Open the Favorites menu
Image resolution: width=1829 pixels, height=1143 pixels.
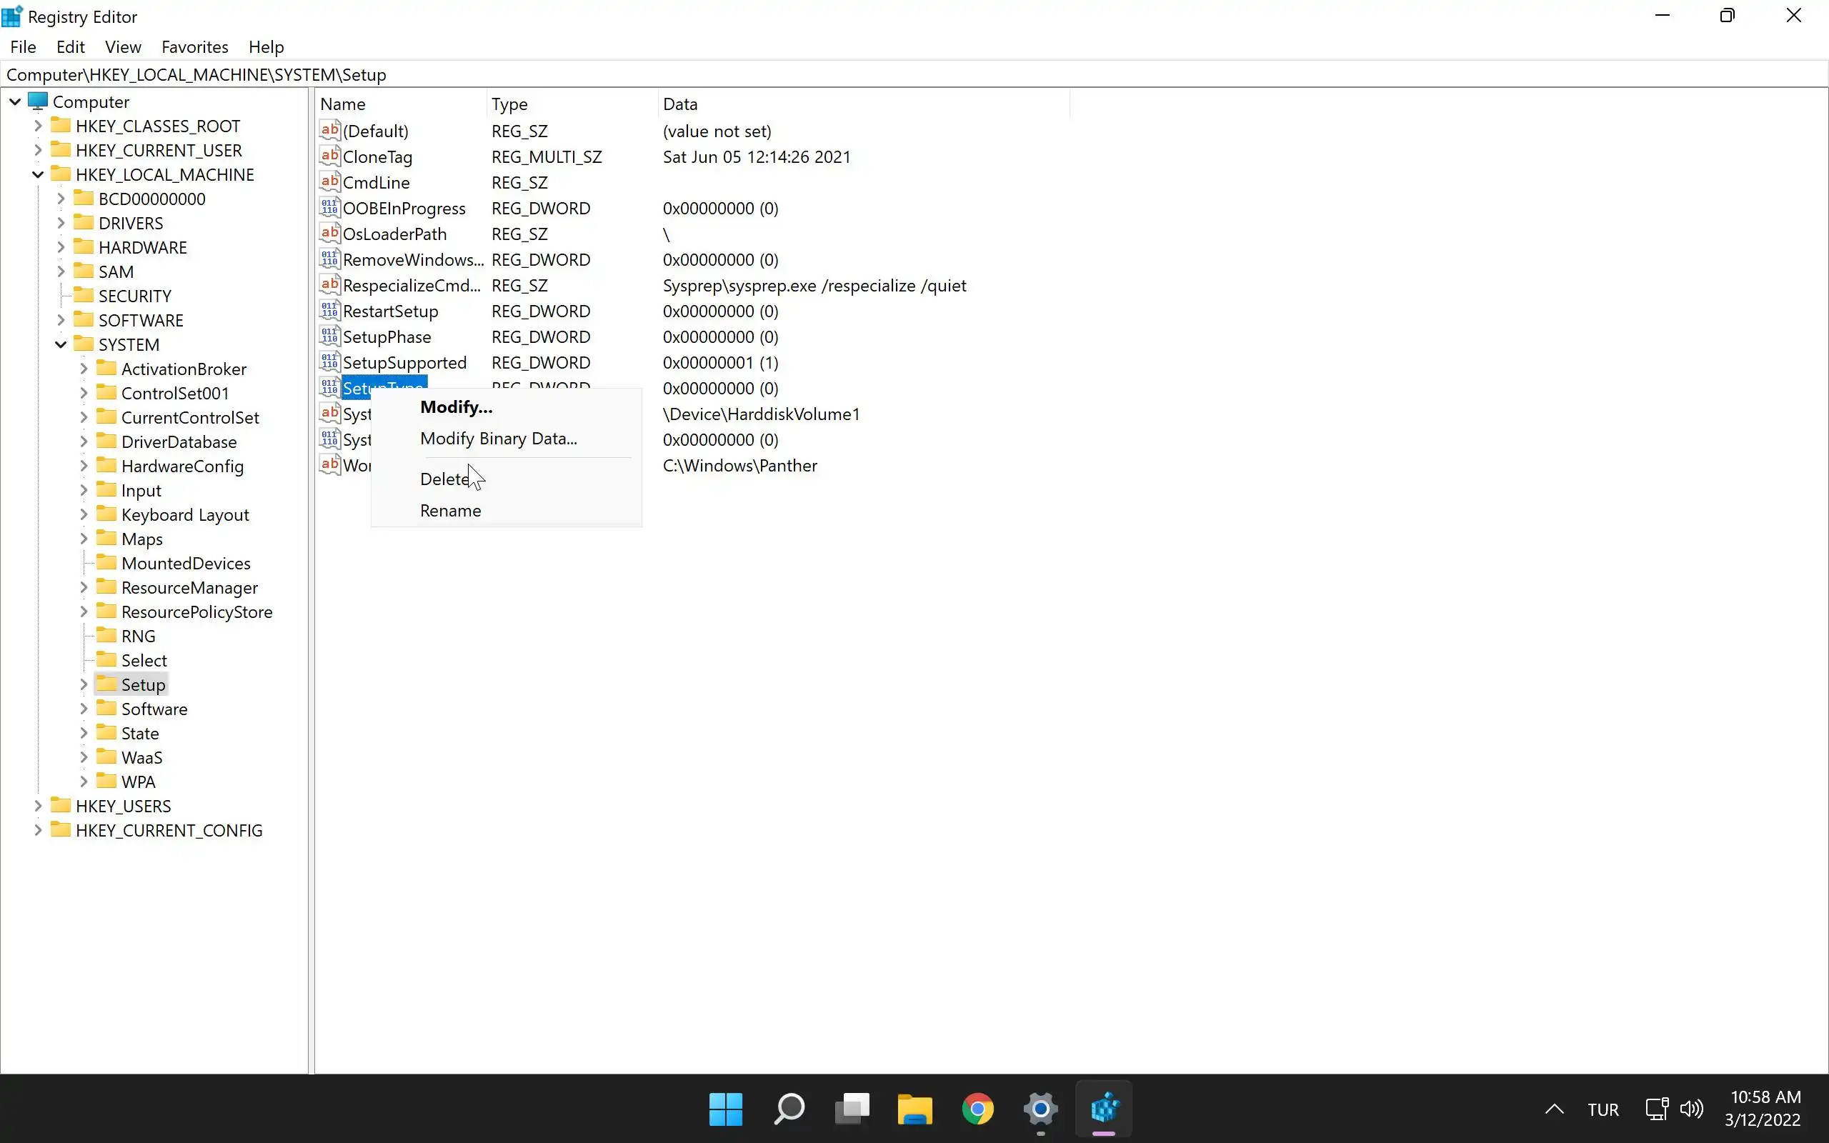[x=194, y=47]
